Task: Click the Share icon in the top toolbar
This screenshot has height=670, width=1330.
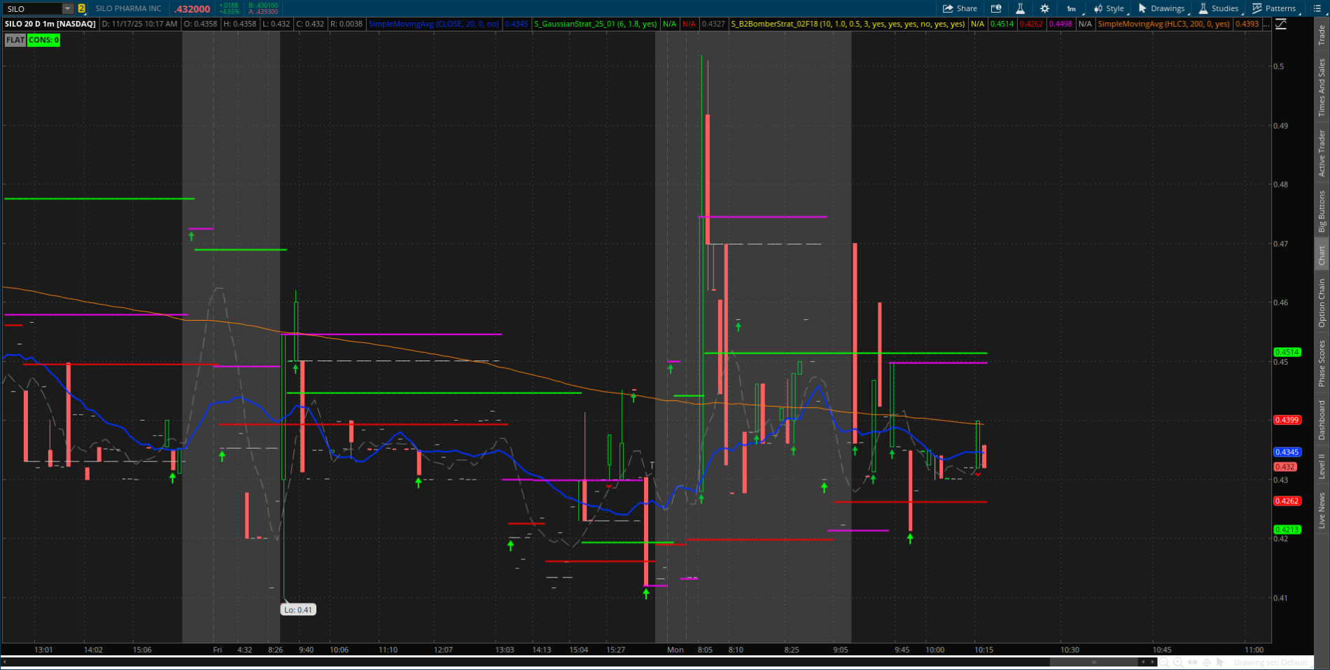Action: point(959,8)
